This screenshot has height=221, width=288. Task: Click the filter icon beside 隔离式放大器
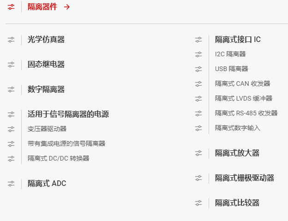coord(198,153)
